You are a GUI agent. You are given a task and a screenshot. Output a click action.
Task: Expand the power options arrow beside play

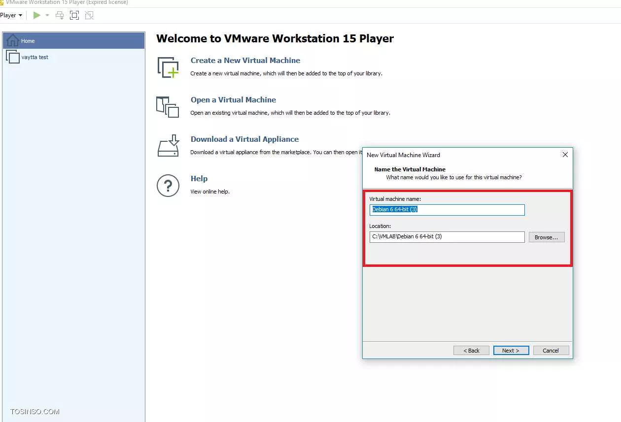(47, 15)
